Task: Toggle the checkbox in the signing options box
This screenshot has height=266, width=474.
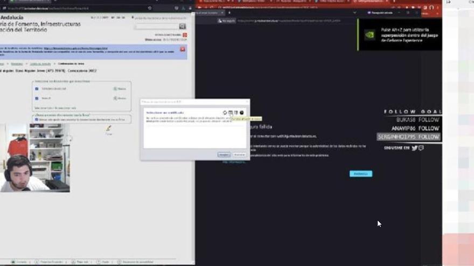Action: click(x=37, y=120)
